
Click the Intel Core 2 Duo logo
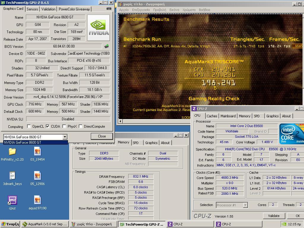(292, 134)
